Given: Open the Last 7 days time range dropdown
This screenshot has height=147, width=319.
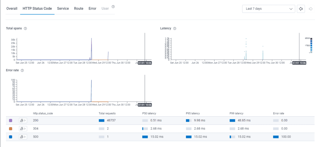Looking at the screenshot, I should [269, 9].
